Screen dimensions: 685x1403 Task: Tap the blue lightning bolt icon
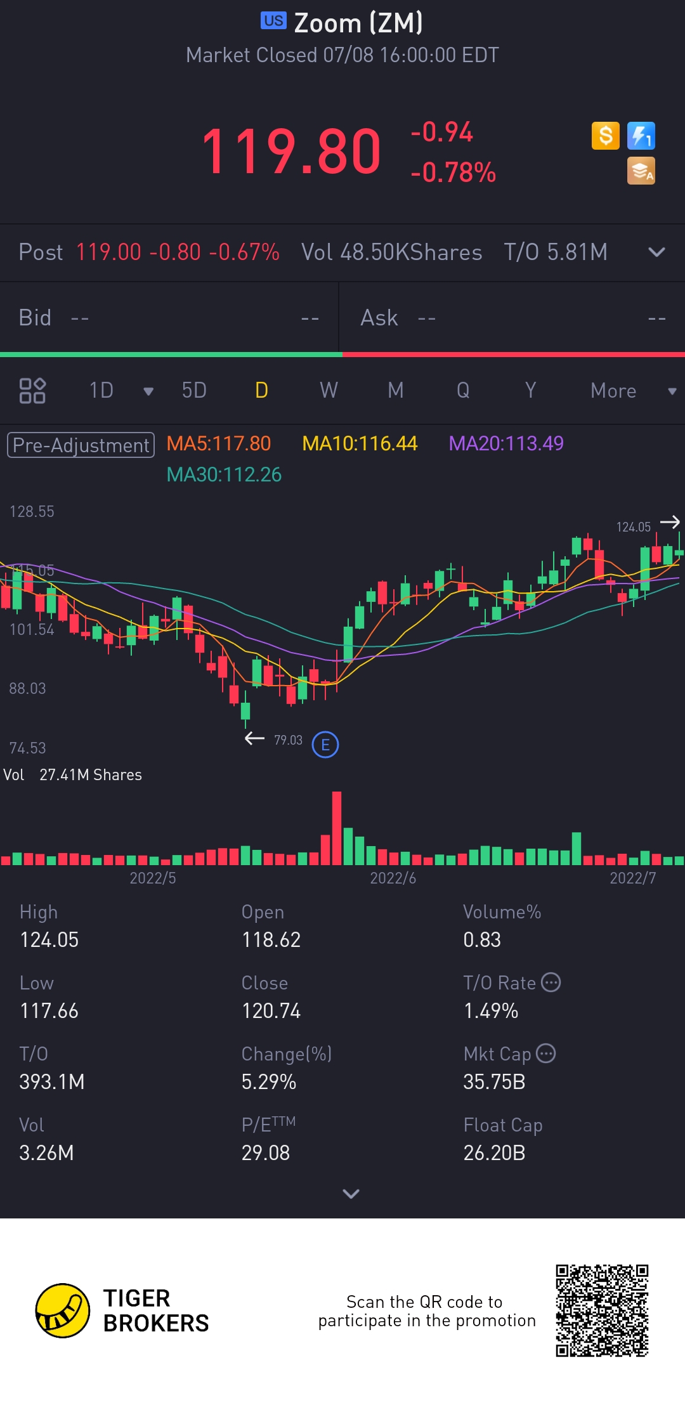641,136
